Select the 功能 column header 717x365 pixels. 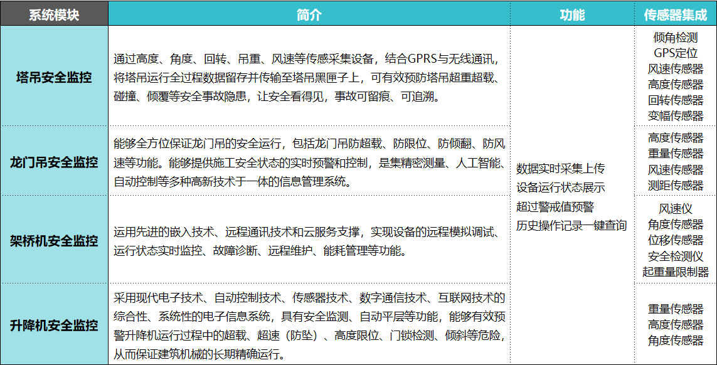(571, 14)
